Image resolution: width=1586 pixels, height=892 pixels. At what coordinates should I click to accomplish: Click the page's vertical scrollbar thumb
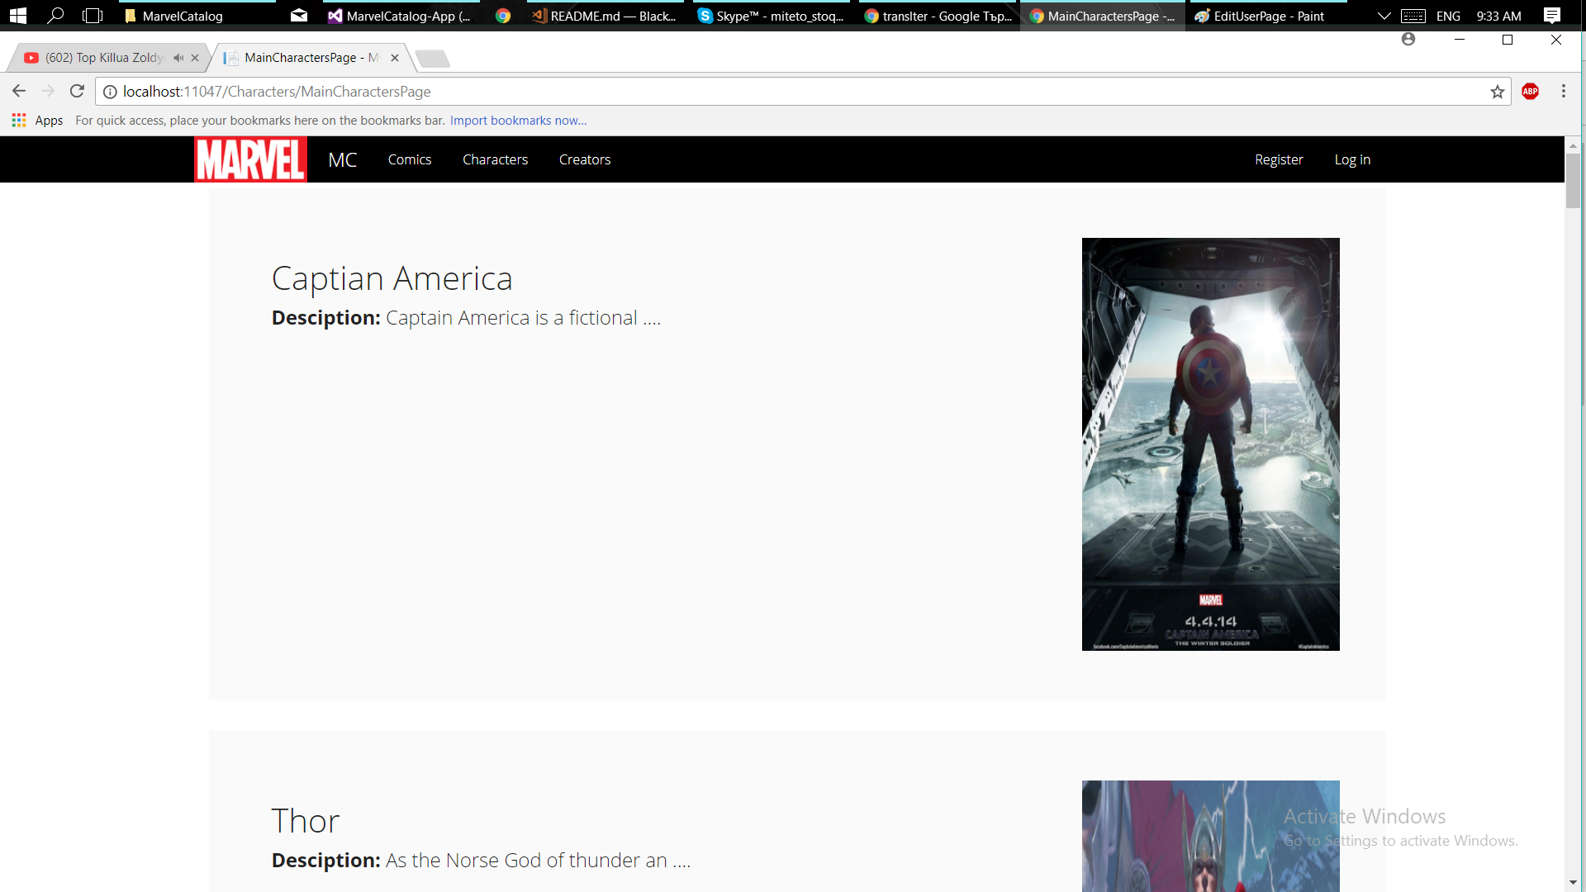pyautogui.click(x=1573, y=180)
